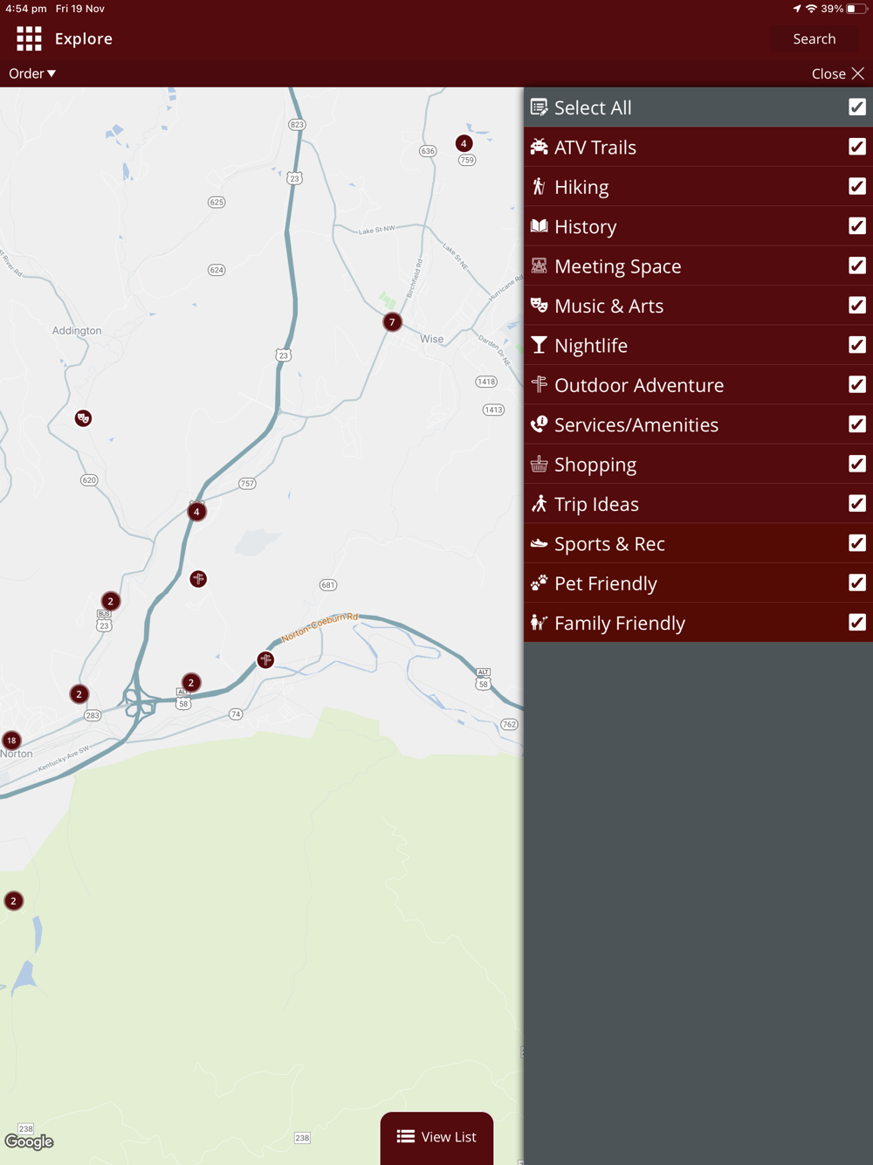Uncheck the Sports & Rec checkbox
This screenshot has width=873, height=1165.
tap(857, 543)
